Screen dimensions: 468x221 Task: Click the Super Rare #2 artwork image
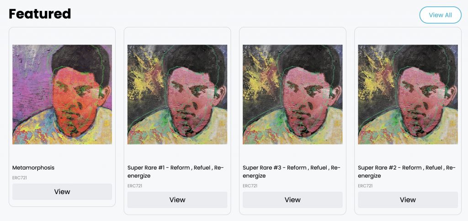(408, 94)
